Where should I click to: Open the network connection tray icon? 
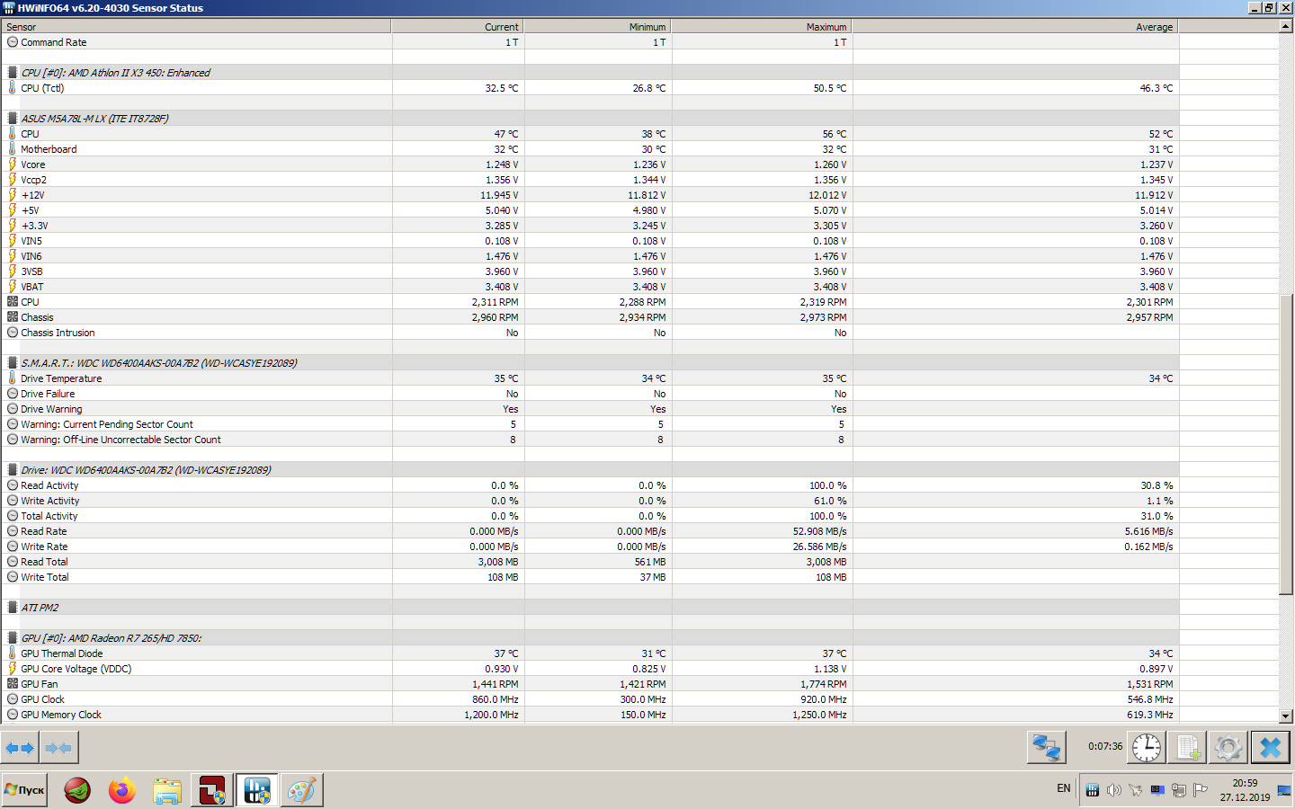[x=1179, y=790]
